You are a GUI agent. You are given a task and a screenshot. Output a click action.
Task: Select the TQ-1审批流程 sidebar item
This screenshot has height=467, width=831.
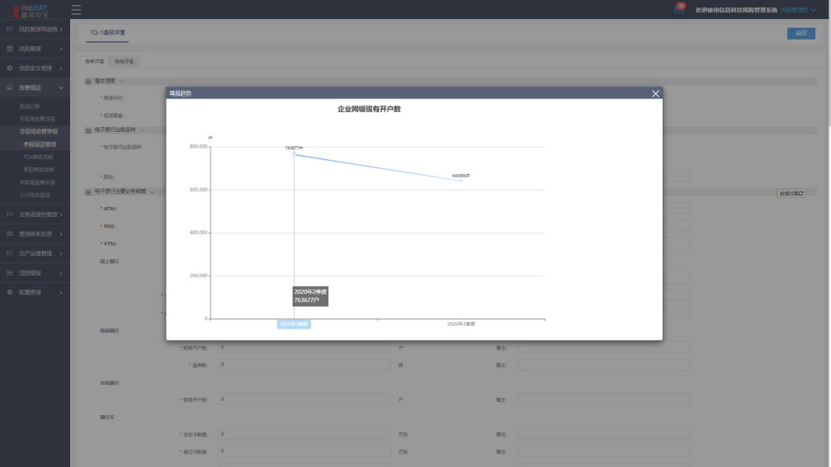click(x=38, y=157)
